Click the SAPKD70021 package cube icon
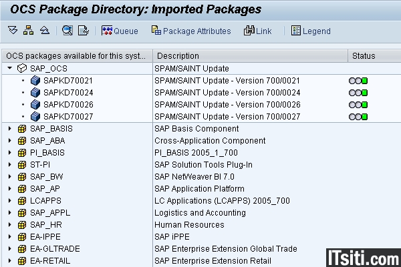Screen dimensions: 401x267 coord(36,81)
